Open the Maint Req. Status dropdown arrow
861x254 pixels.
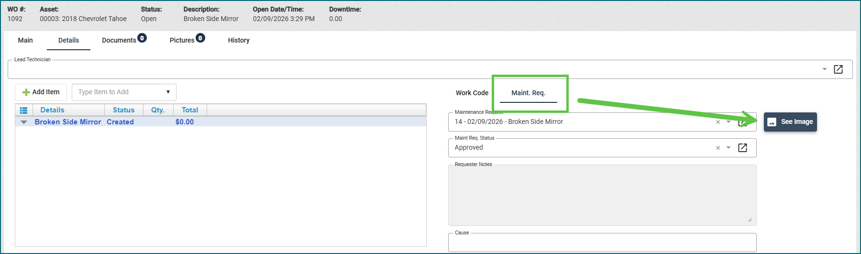click(x=729, y=148)
